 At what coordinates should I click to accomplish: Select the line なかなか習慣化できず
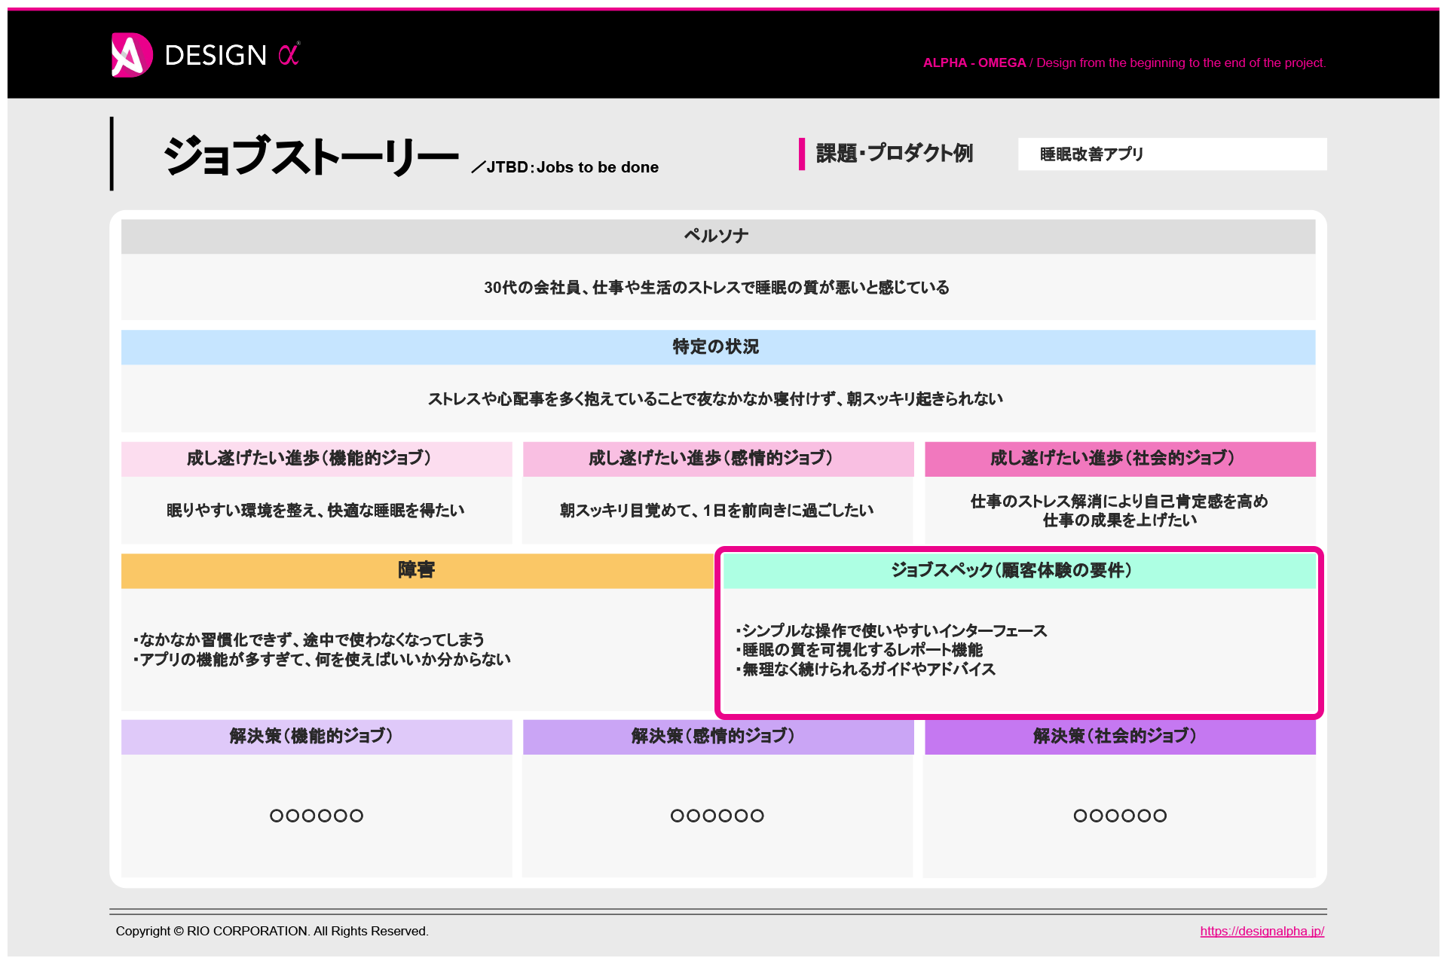tap(309, 640)
